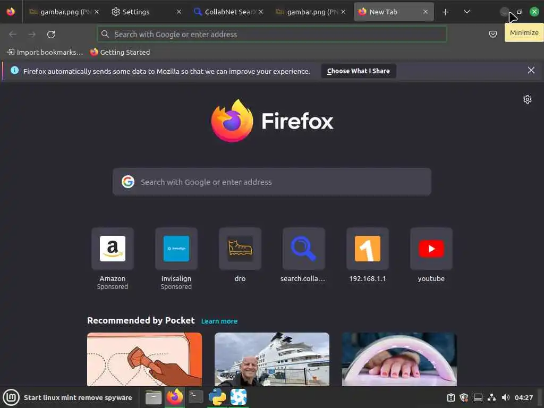Click the plus icon to open new tab
Image resolution: width=544 pixels, height=408 pixels.
coord(446,12)
